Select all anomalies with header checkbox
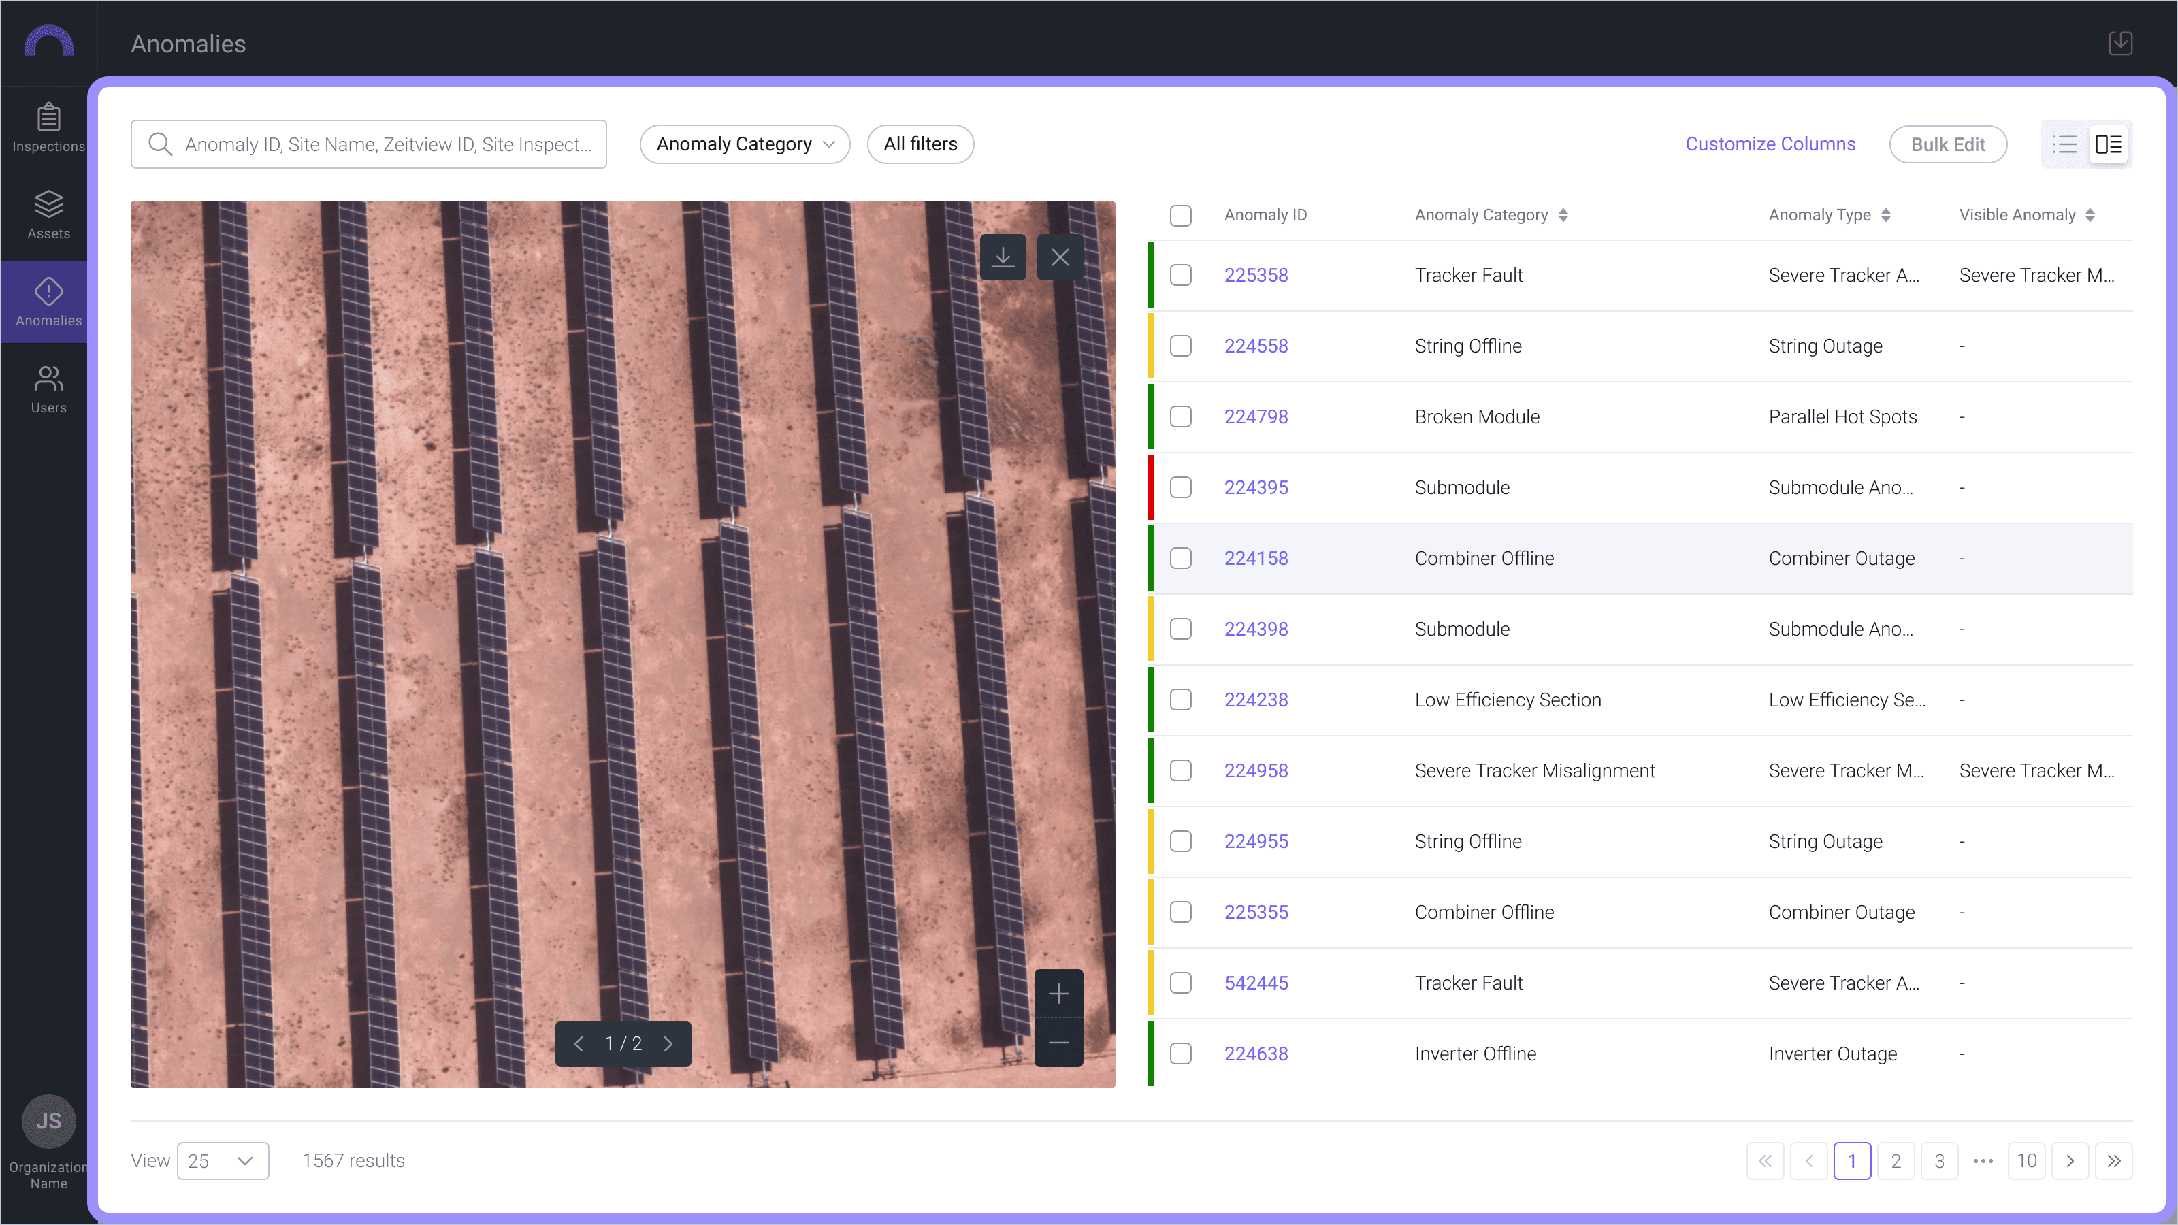This screenshot has width=2178, height=1225. [1180, 216]
